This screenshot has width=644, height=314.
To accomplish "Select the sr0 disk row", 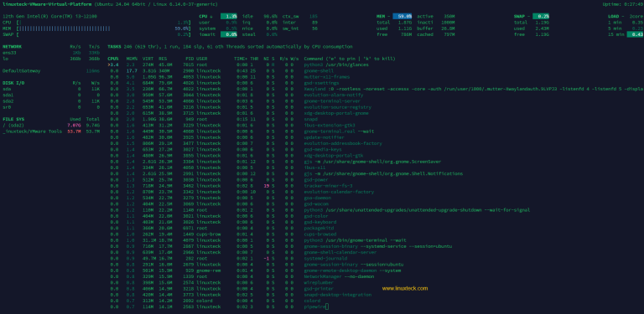I will tap(51, 107).
